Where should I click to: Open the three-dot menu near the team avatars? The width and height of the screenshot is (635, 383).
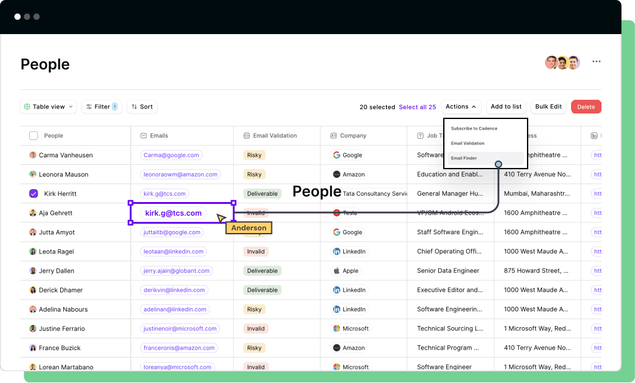[596, 61]
